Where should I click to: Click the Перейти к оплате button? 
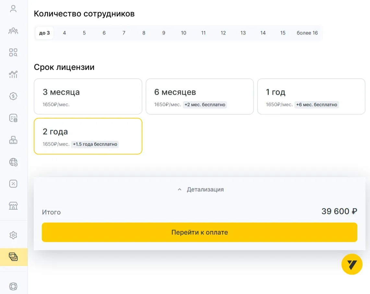pyautogui.click(x=199, y=232)
